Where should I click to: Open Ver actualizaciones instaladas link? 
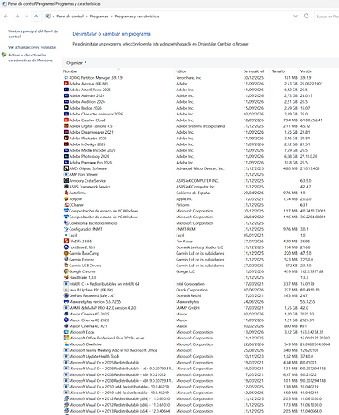(x=32, y=47)
